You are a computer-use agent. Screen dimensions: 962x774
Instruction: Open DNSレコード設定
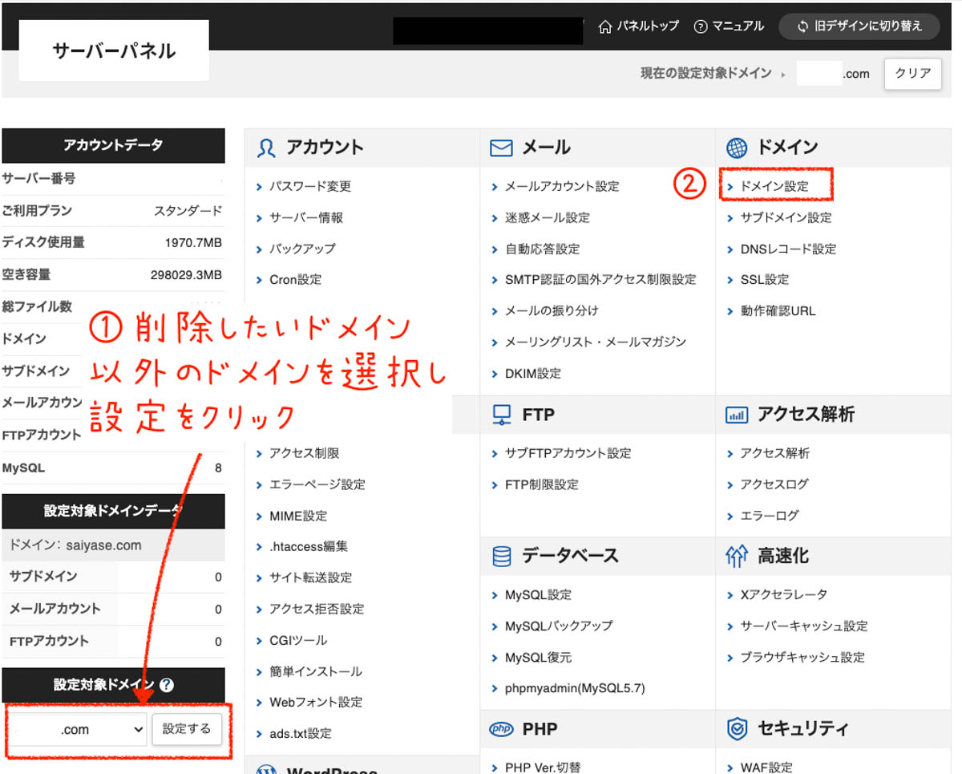[788, 249]
